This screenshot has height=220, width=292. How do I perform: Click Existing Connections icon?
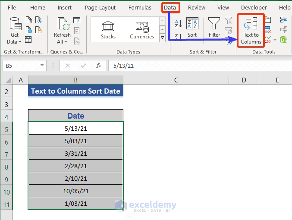[38, 30]
